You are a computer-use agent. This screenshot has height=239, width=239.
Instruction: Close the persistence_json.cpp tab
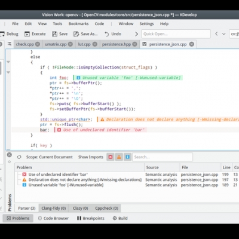(192, 44)
